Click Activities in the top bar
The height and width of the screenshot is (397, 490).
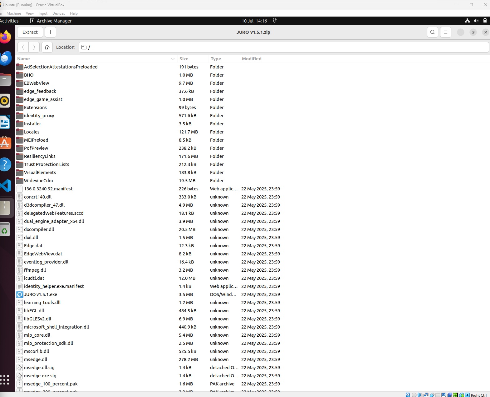tap(9, 21)
